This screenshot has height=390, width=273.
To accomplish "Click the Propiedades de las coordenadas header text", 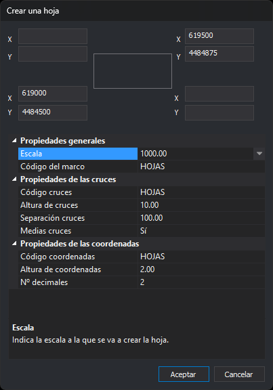I will click(80, 244).
